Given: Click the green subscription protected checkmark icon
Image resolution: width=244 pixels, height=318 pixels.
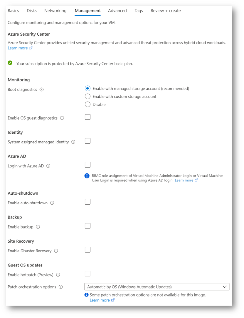Looking at the screenshot, I should pos(10,63).
